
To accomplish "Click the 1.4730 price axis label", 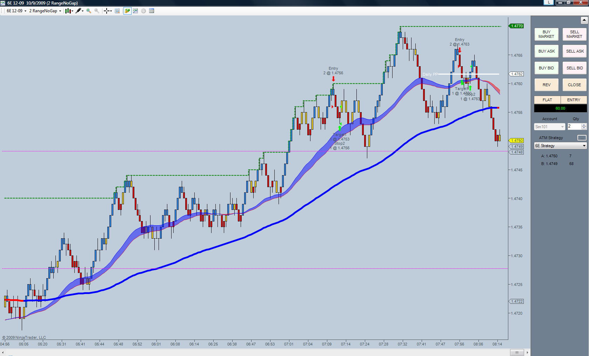I will click(517, 256).
